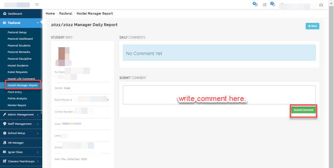The height and width of the screenshot is (168, 334).
Task: Open Pastoral Setup menu item
Action: (17, 33)
